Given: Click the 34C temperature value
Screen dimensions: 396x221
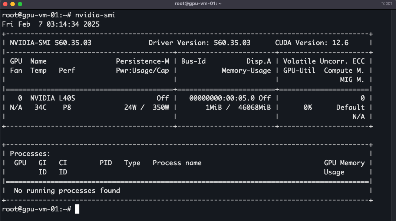Looking at the screenshot, I should pos(40,108).
